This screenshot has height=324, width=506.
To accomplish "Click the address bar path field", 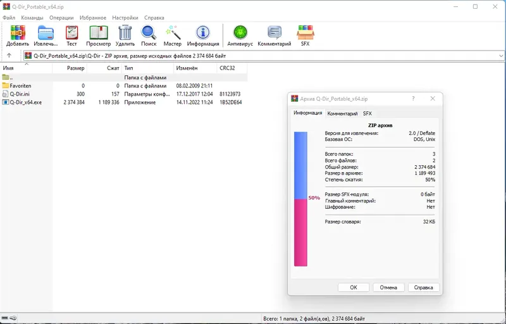I will tap(263, 56).
